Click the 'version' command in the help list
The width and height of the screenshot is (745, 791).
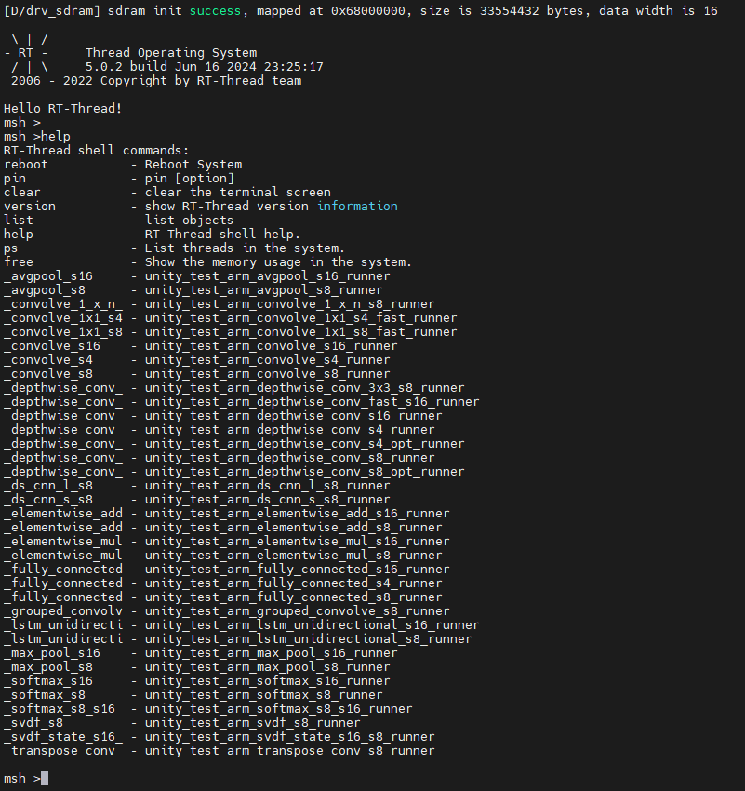pyautogui.click(x=30, y=207)
